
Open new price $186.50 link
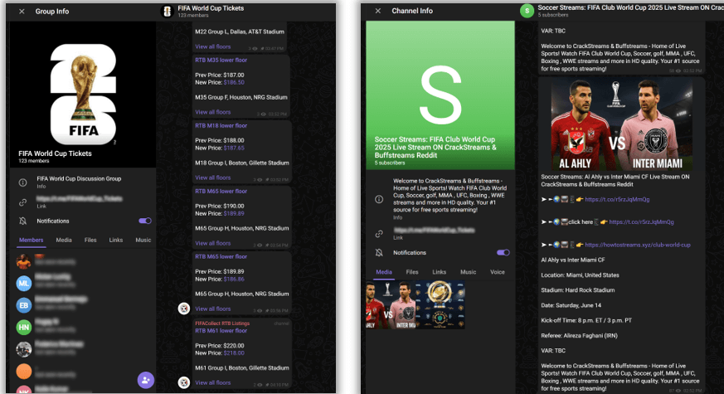tap(234, 82)
